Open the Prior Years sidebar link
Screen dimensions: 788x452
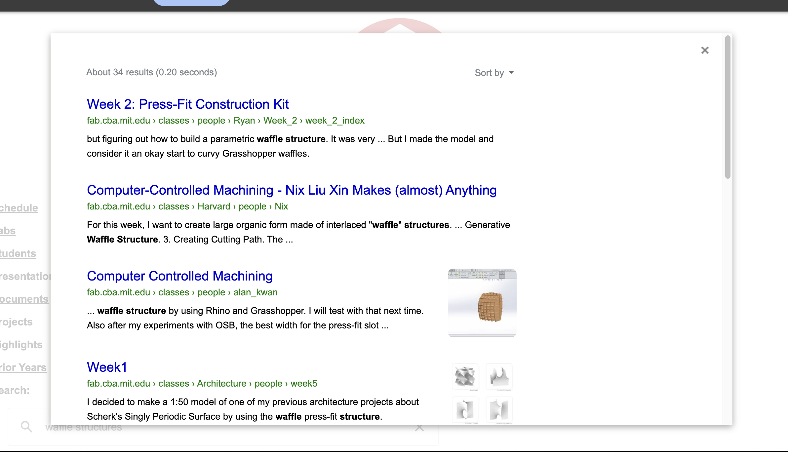23,367
